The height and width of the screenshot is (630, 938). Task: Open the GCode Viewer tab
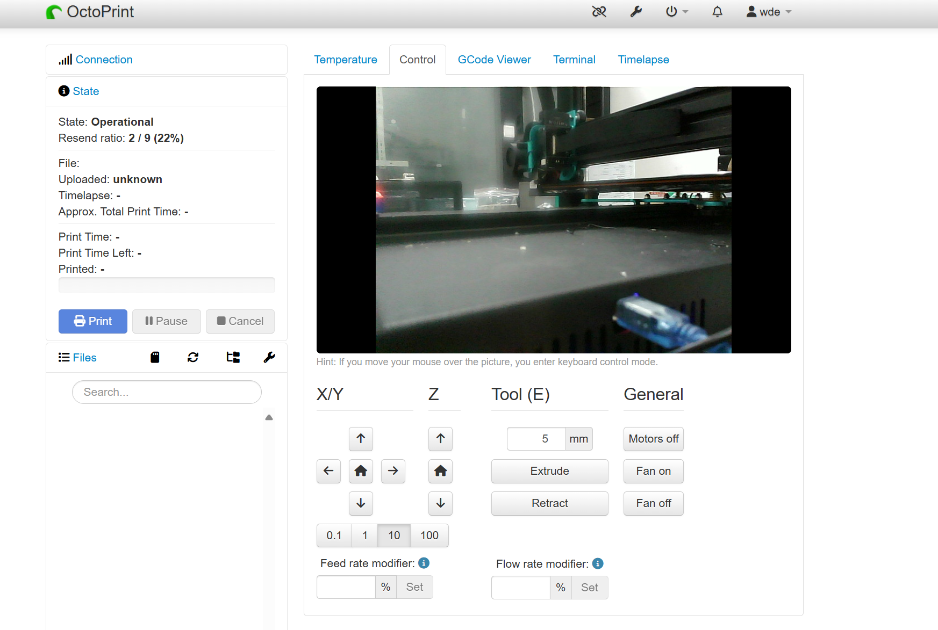coord(494,60)
